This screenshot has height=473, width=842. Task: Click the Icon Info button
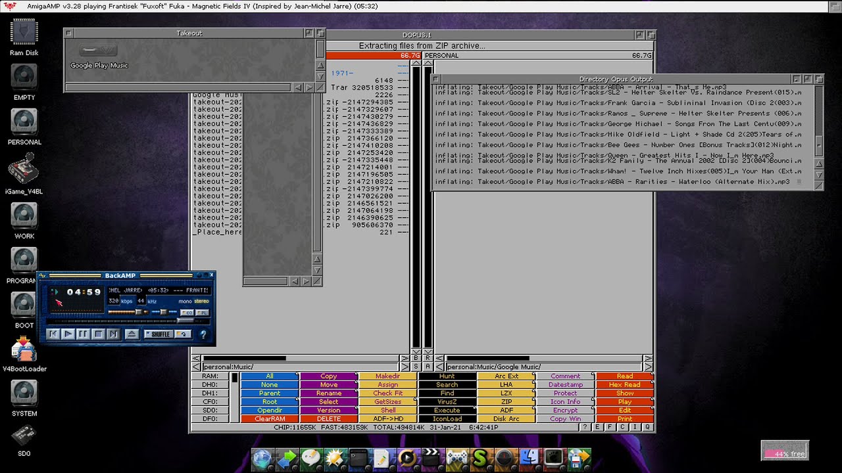(x=566, y=402)
